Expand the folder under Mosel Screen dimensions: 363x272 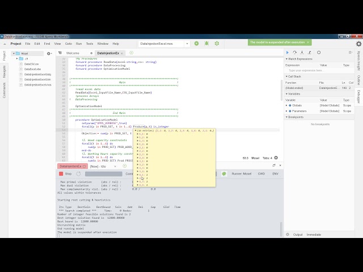coord(17,59)
